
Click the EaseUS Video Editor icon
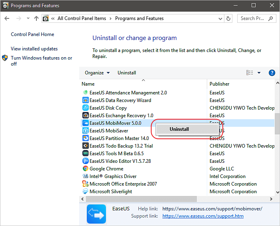(85, 161)
